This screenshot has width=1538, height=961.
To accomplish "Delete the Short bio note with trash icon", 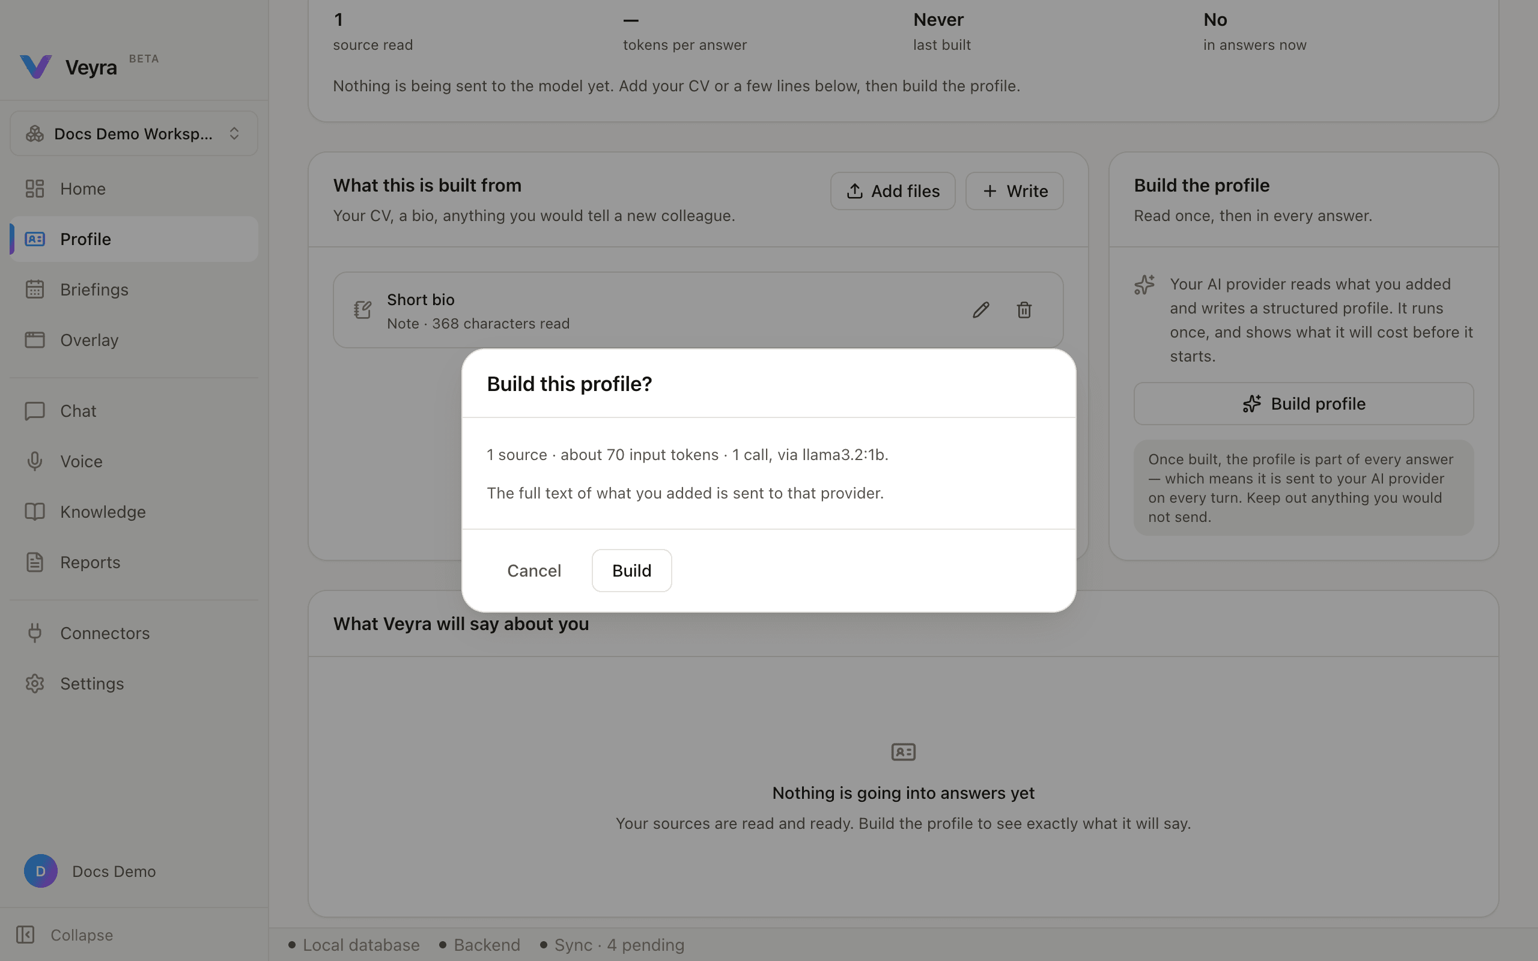I will tap(1024, 310).
